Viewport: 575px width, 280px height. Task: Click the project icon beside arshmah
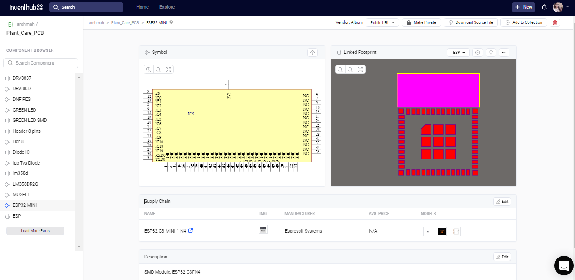[x=10, y=25]
